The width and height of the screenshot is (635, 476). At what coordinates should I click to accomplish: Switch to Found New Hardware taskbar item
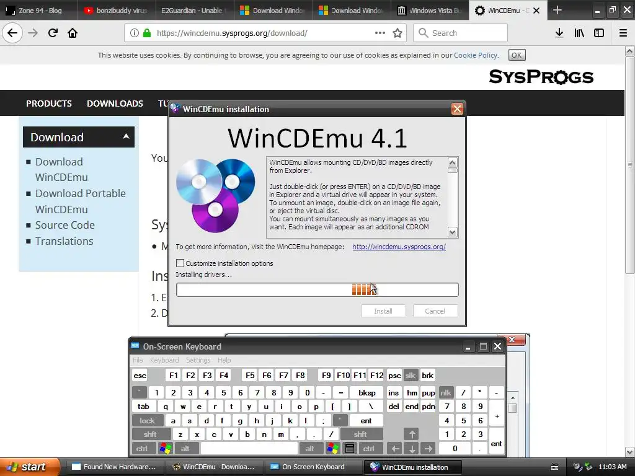click(113, 467)
